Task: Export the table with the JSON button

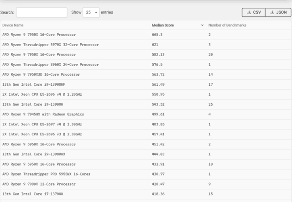Action: tap(278, 12)
